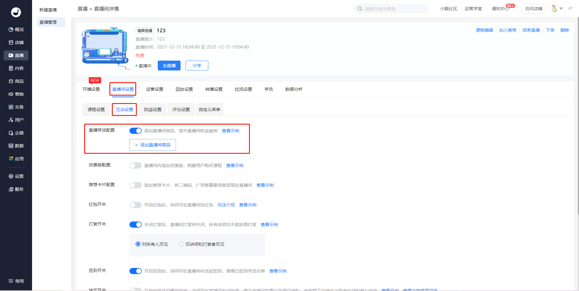
Task: Click the 去直播 button
Action: coord(169,66)
